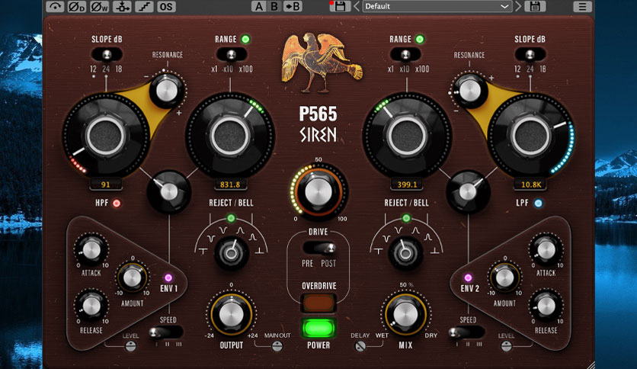Click the frequency value 831.8

(x=230, y=184)
